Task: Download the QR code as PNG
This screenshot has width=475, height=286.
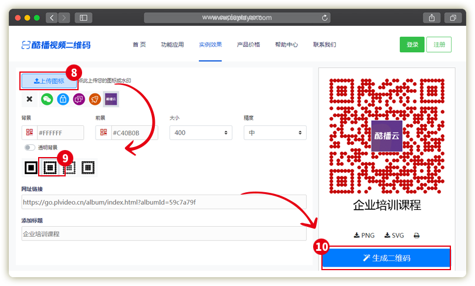Action: (x=364, y=236)
